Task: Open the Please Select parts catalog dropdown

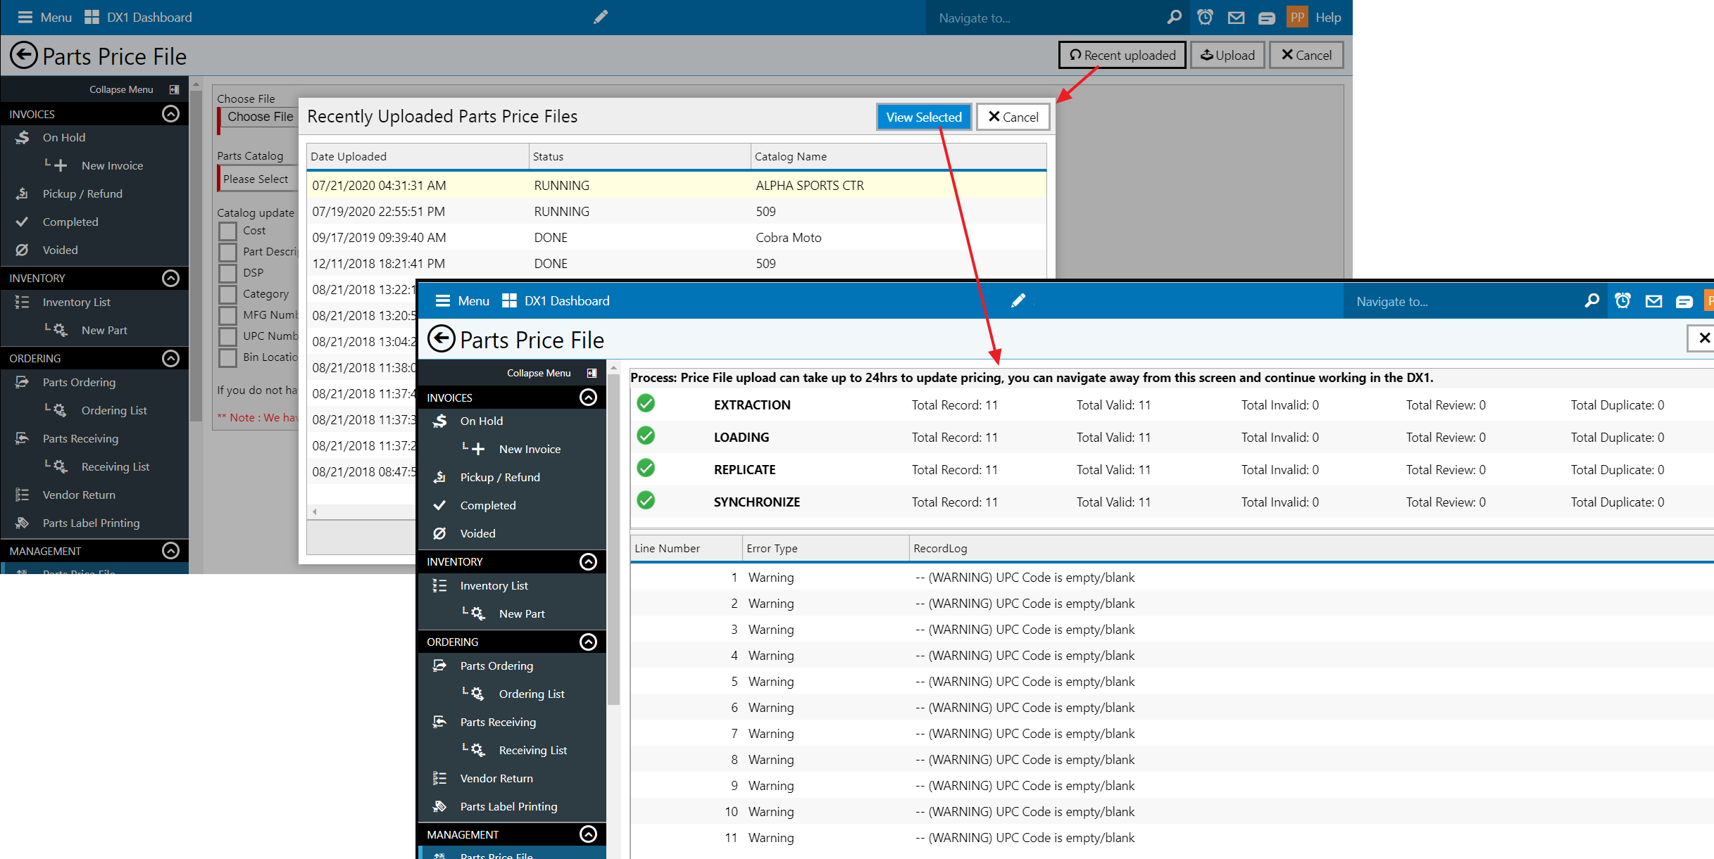Action: [256, 179]
